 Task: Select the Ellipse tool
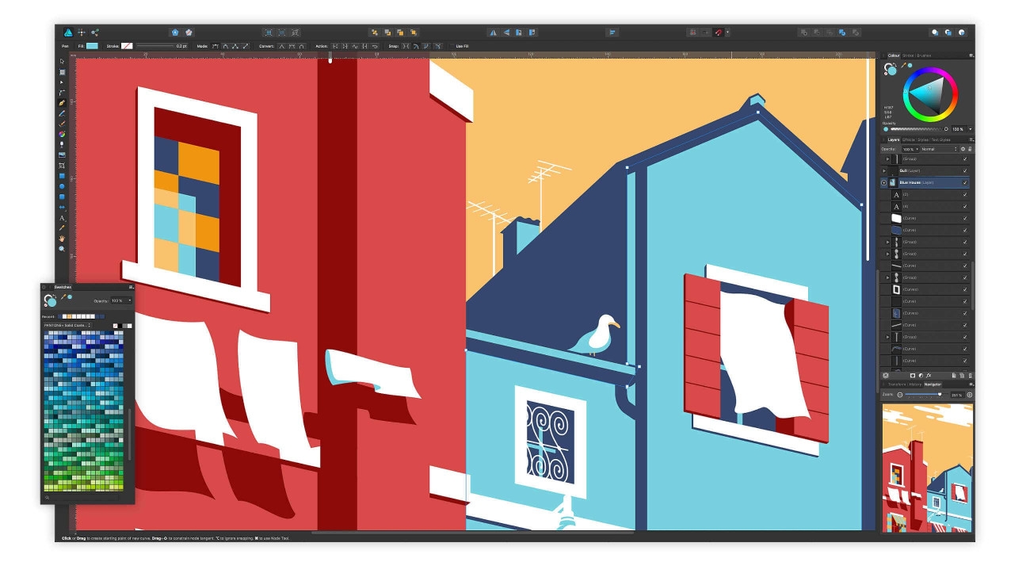(63, 185)
